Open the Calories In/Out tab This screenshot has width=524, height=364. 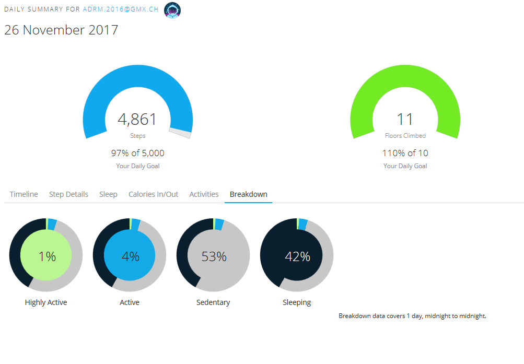[153, 194]
